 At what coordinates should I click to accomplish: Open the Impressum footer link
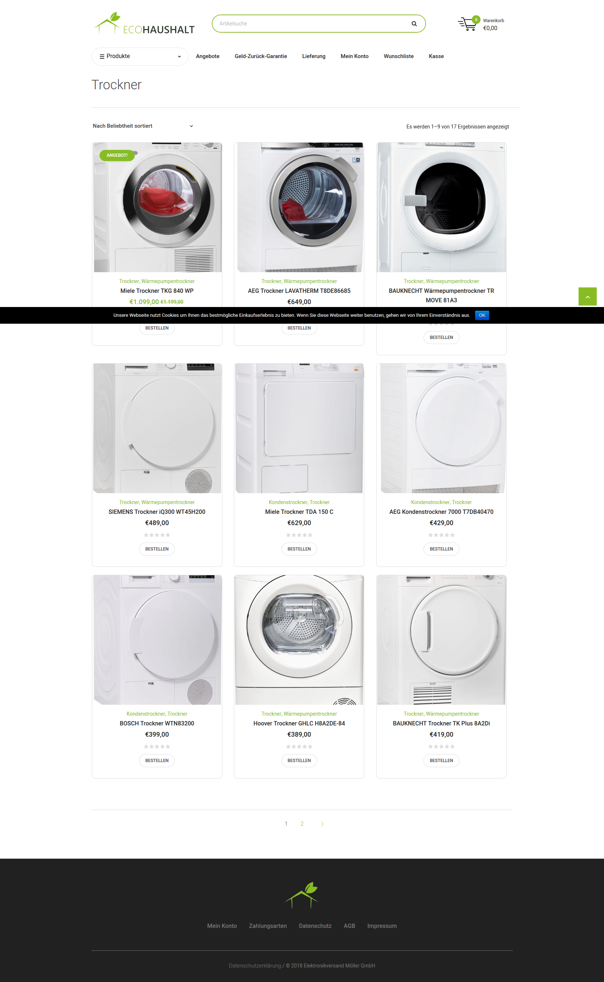click(x=382, y=926)
